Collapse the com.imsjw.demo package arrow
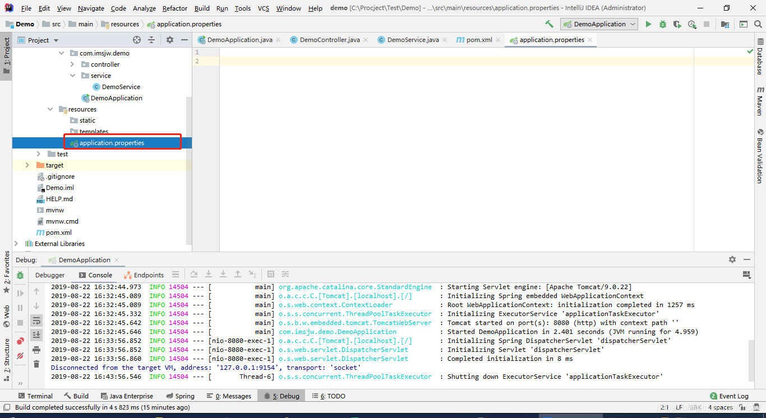 [x=61, y=53]
